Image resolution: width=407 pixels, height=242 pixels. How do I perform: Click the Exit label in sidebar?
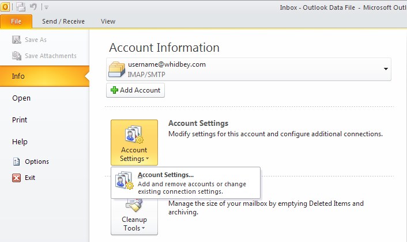(x=30, y=178)
